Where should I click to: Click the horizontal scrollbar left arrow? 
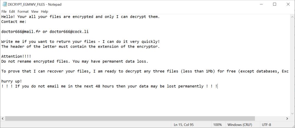pos(3,118)
